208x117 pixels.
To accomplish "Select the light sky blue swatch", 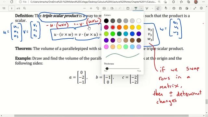I will point(132,47).
